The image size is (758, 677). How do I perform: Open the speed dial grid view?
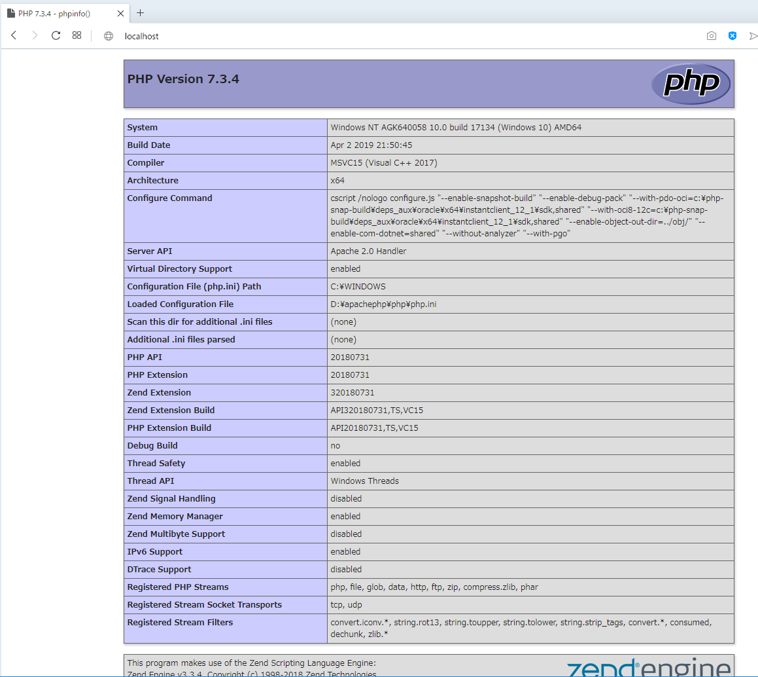(77, 35)
